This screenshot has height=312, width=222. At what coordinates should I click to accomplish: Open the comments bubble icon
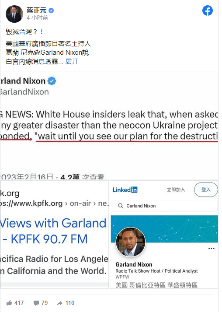pyautogui.click(x=36, y=303)
